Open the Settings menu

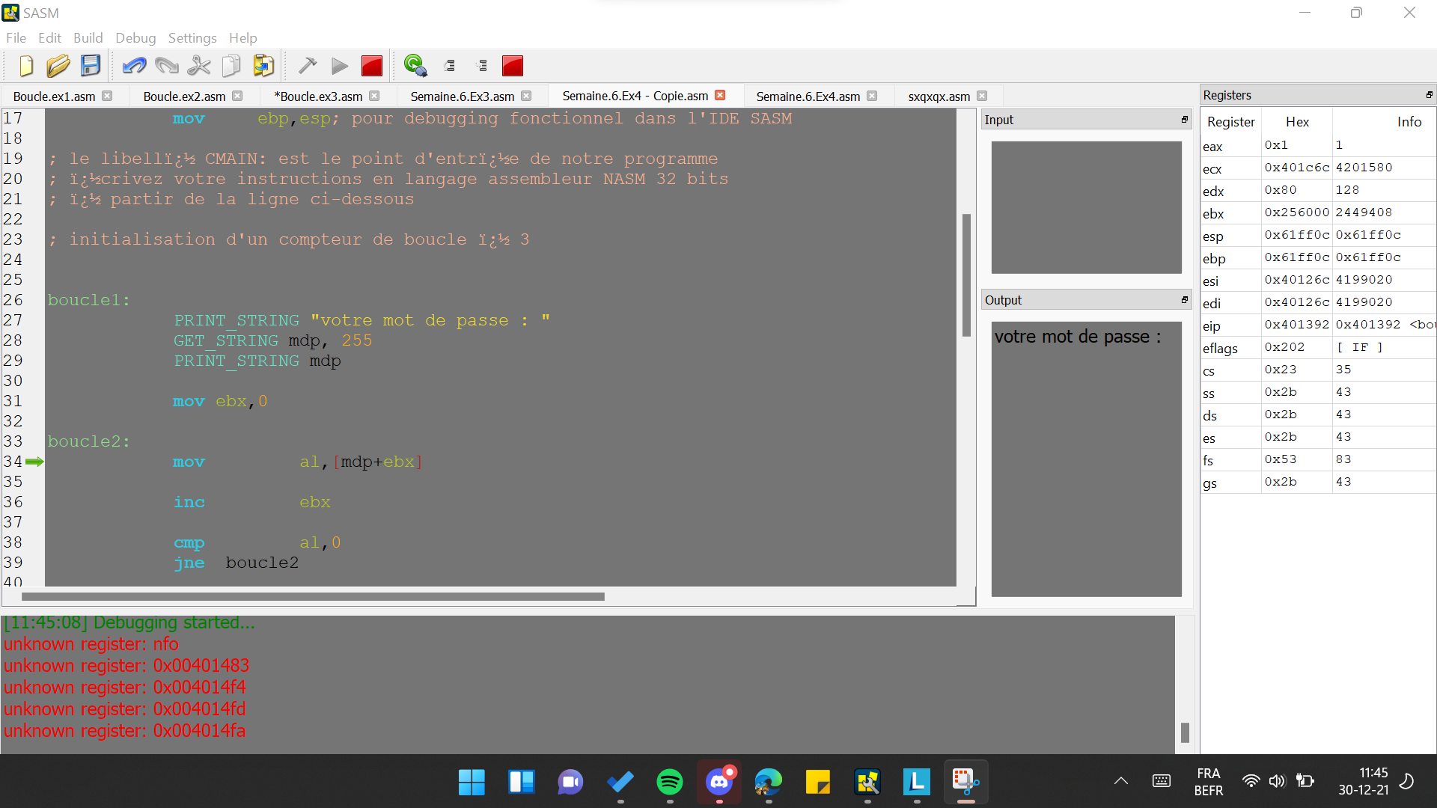point(192,38)
